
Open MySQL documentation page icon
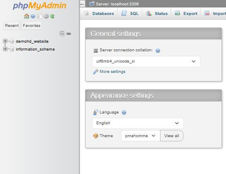pyautogui.click(x=39, y=16)
